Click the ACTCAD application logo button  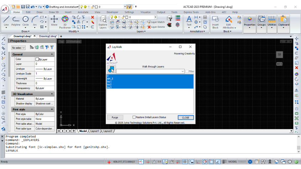coord(5,9)
